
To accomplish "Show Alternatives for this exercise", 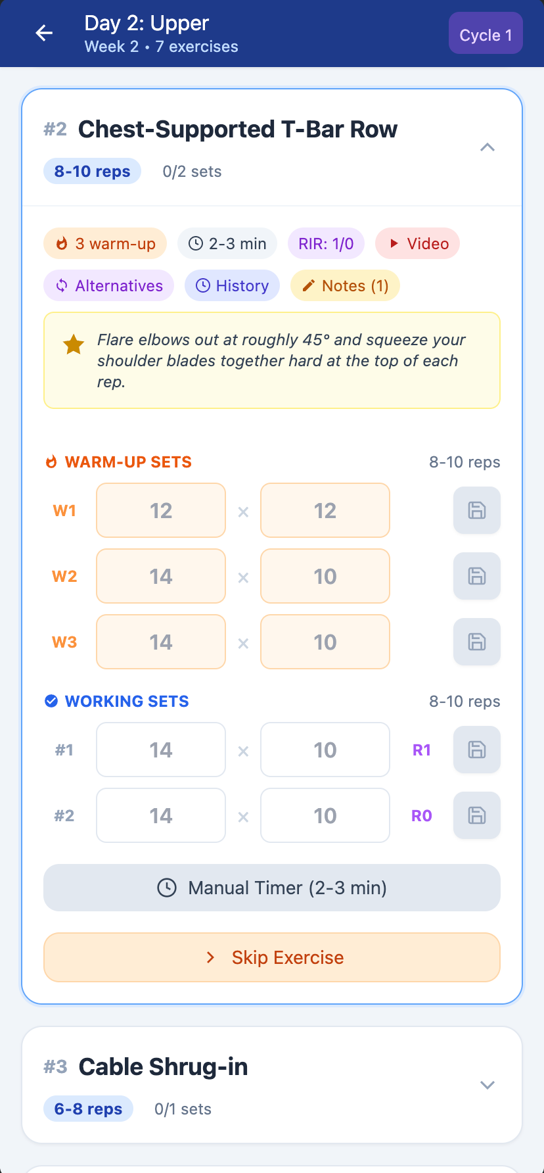I will pos(108,286).
